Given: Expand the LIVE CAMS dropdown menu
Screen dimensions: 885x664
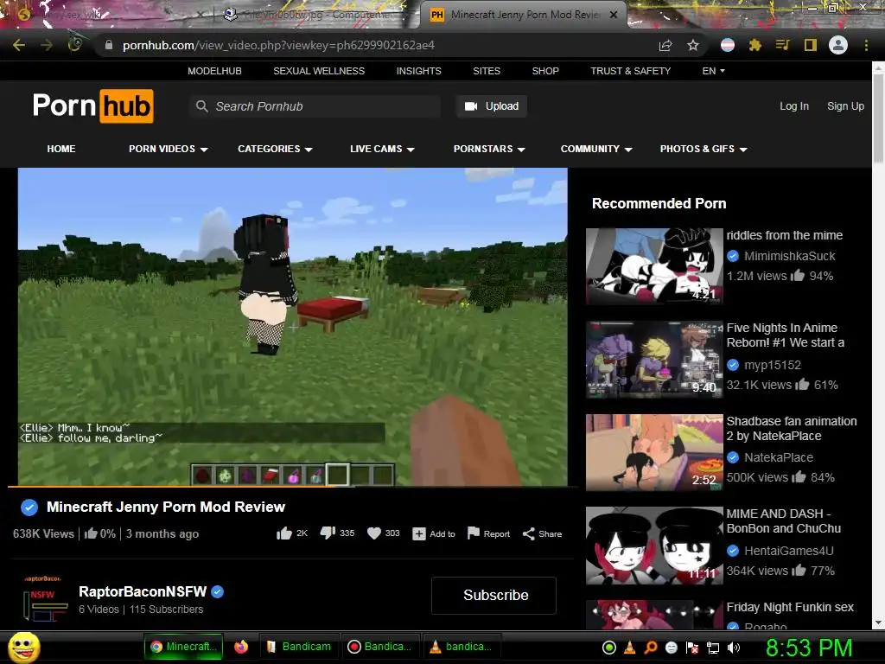Looking at the screenshot, I should [382, 149].
